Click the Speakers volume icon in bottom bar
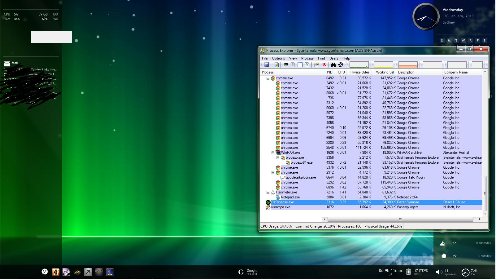The image size is (496, 279). [439, 272]
